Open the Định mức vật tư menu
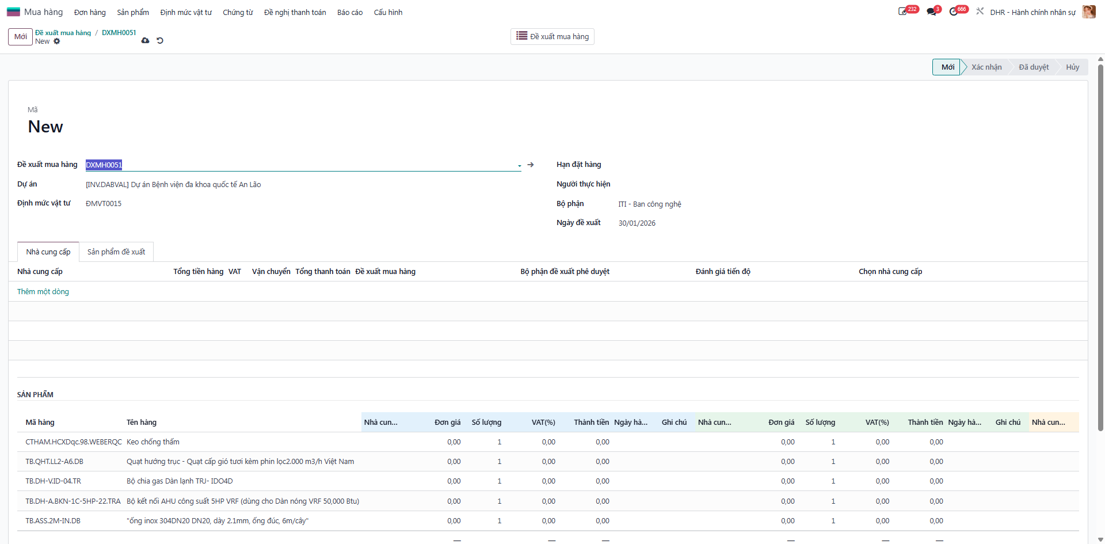Image resolution: width=1105 pixels, height=544 pixels. pyautogui.click(x=186, y=12)
